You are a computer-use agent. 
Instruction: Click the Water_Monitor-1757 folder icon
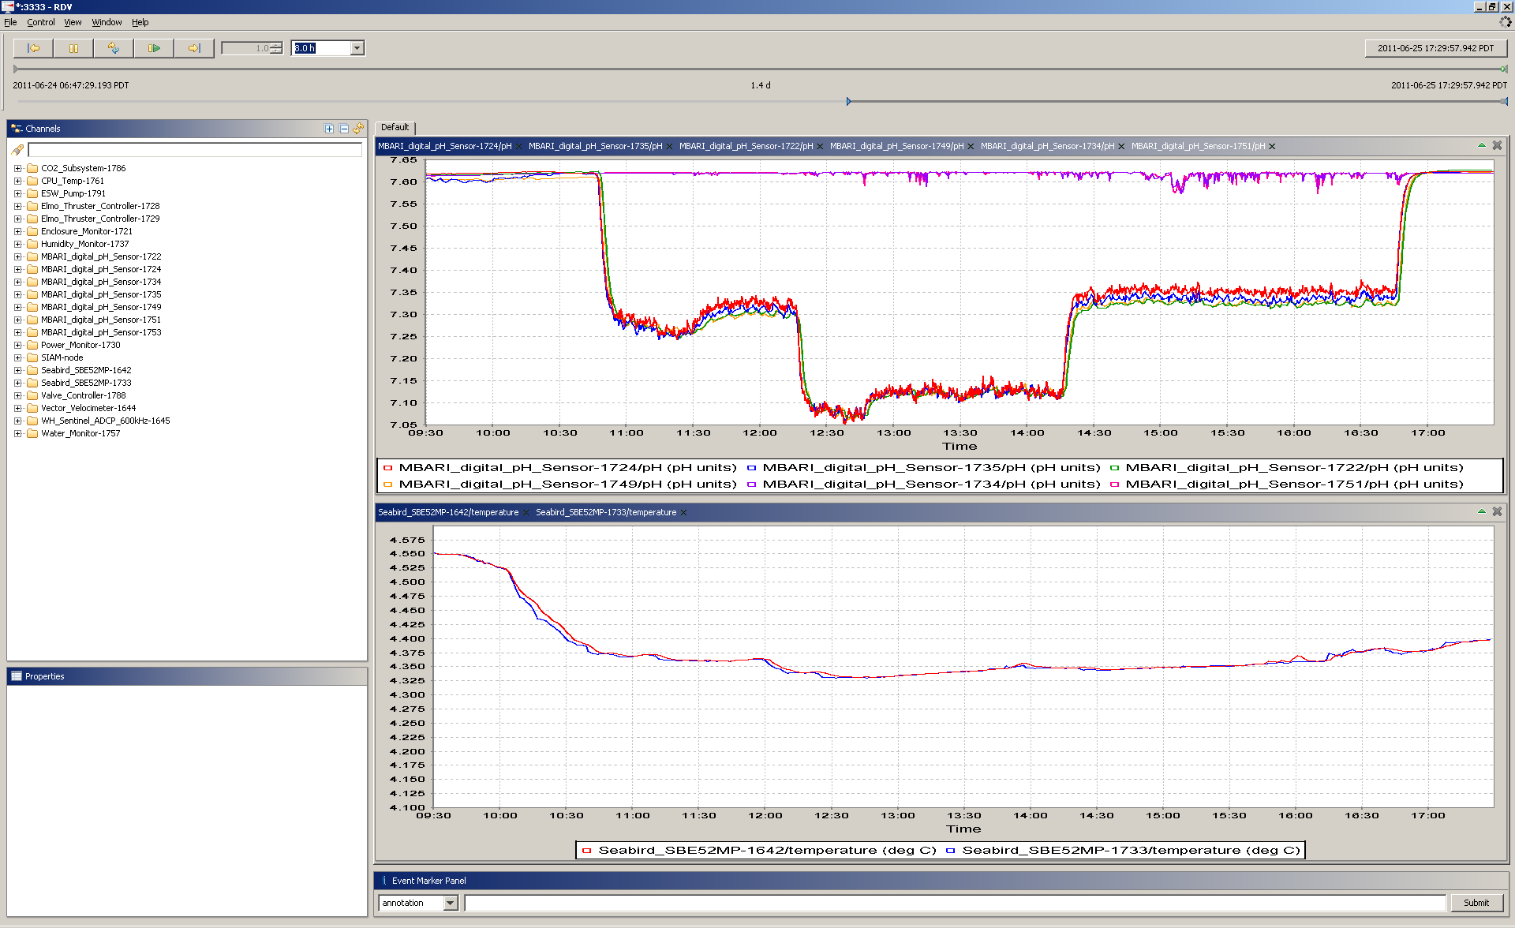click(x=32, y=433)
